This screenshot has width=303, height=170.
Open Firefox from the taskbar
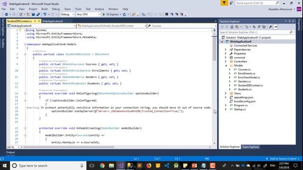coord(149,166)
